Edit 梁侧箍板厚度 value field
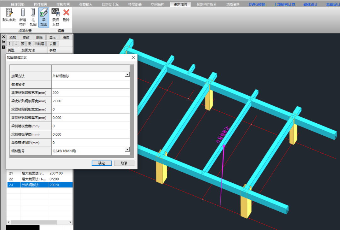Viewport: 340px width, 230px height. click(x=90, y=134)
